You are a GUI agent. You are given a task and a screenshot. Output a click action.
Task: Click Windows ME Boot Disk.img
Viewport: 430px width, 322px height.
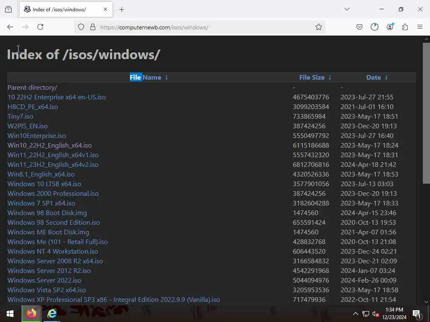48,232
